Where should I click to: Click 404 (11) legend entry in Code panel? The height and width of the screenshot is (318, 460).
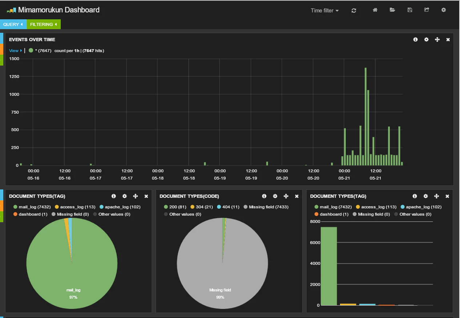[x=228, y=207]
